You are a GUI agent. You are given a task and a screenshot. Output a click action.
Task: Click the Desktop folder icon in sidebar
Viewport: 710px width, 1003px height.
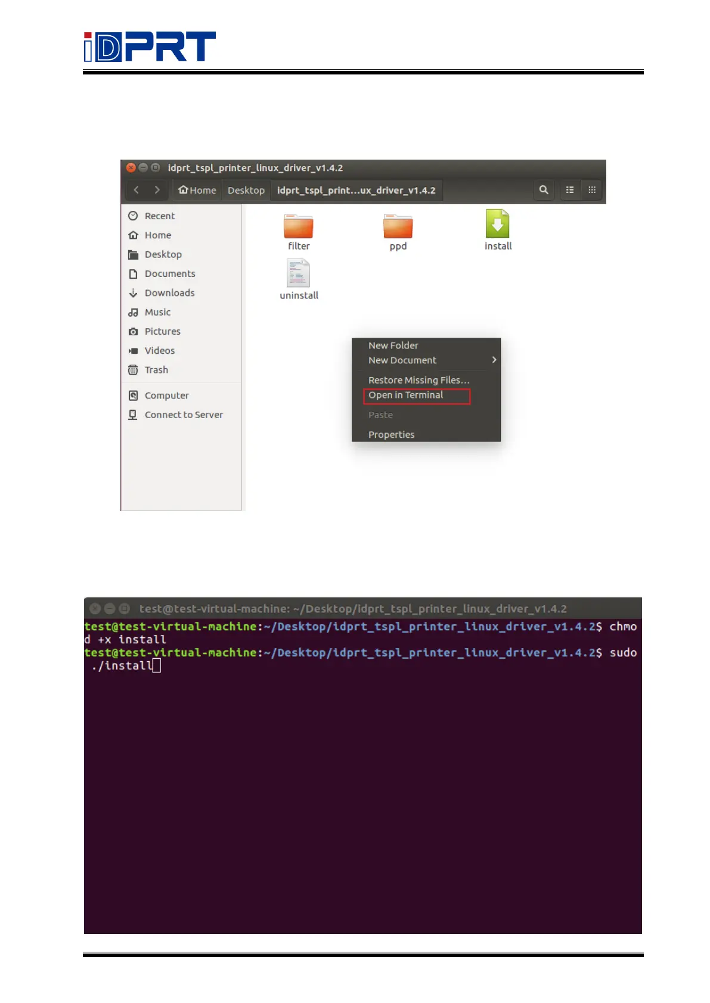point(133,254)
